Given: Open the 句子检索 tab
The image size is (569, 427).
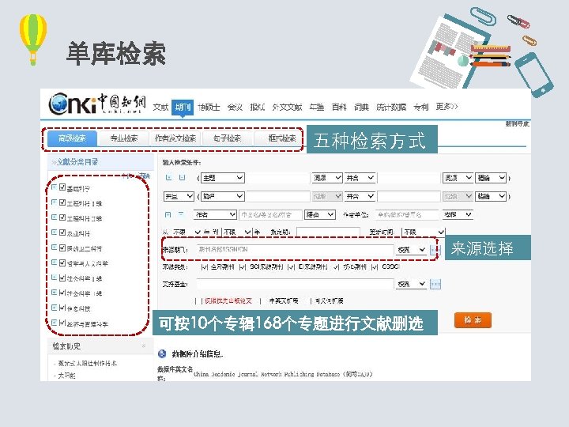Looking at the screenshot, I should coord(227,138).
